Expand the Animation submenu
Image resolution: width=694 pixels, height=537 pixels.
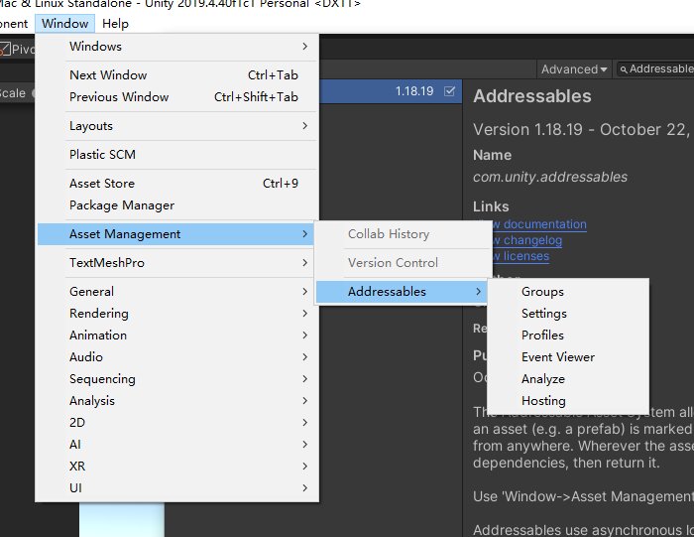177,335
